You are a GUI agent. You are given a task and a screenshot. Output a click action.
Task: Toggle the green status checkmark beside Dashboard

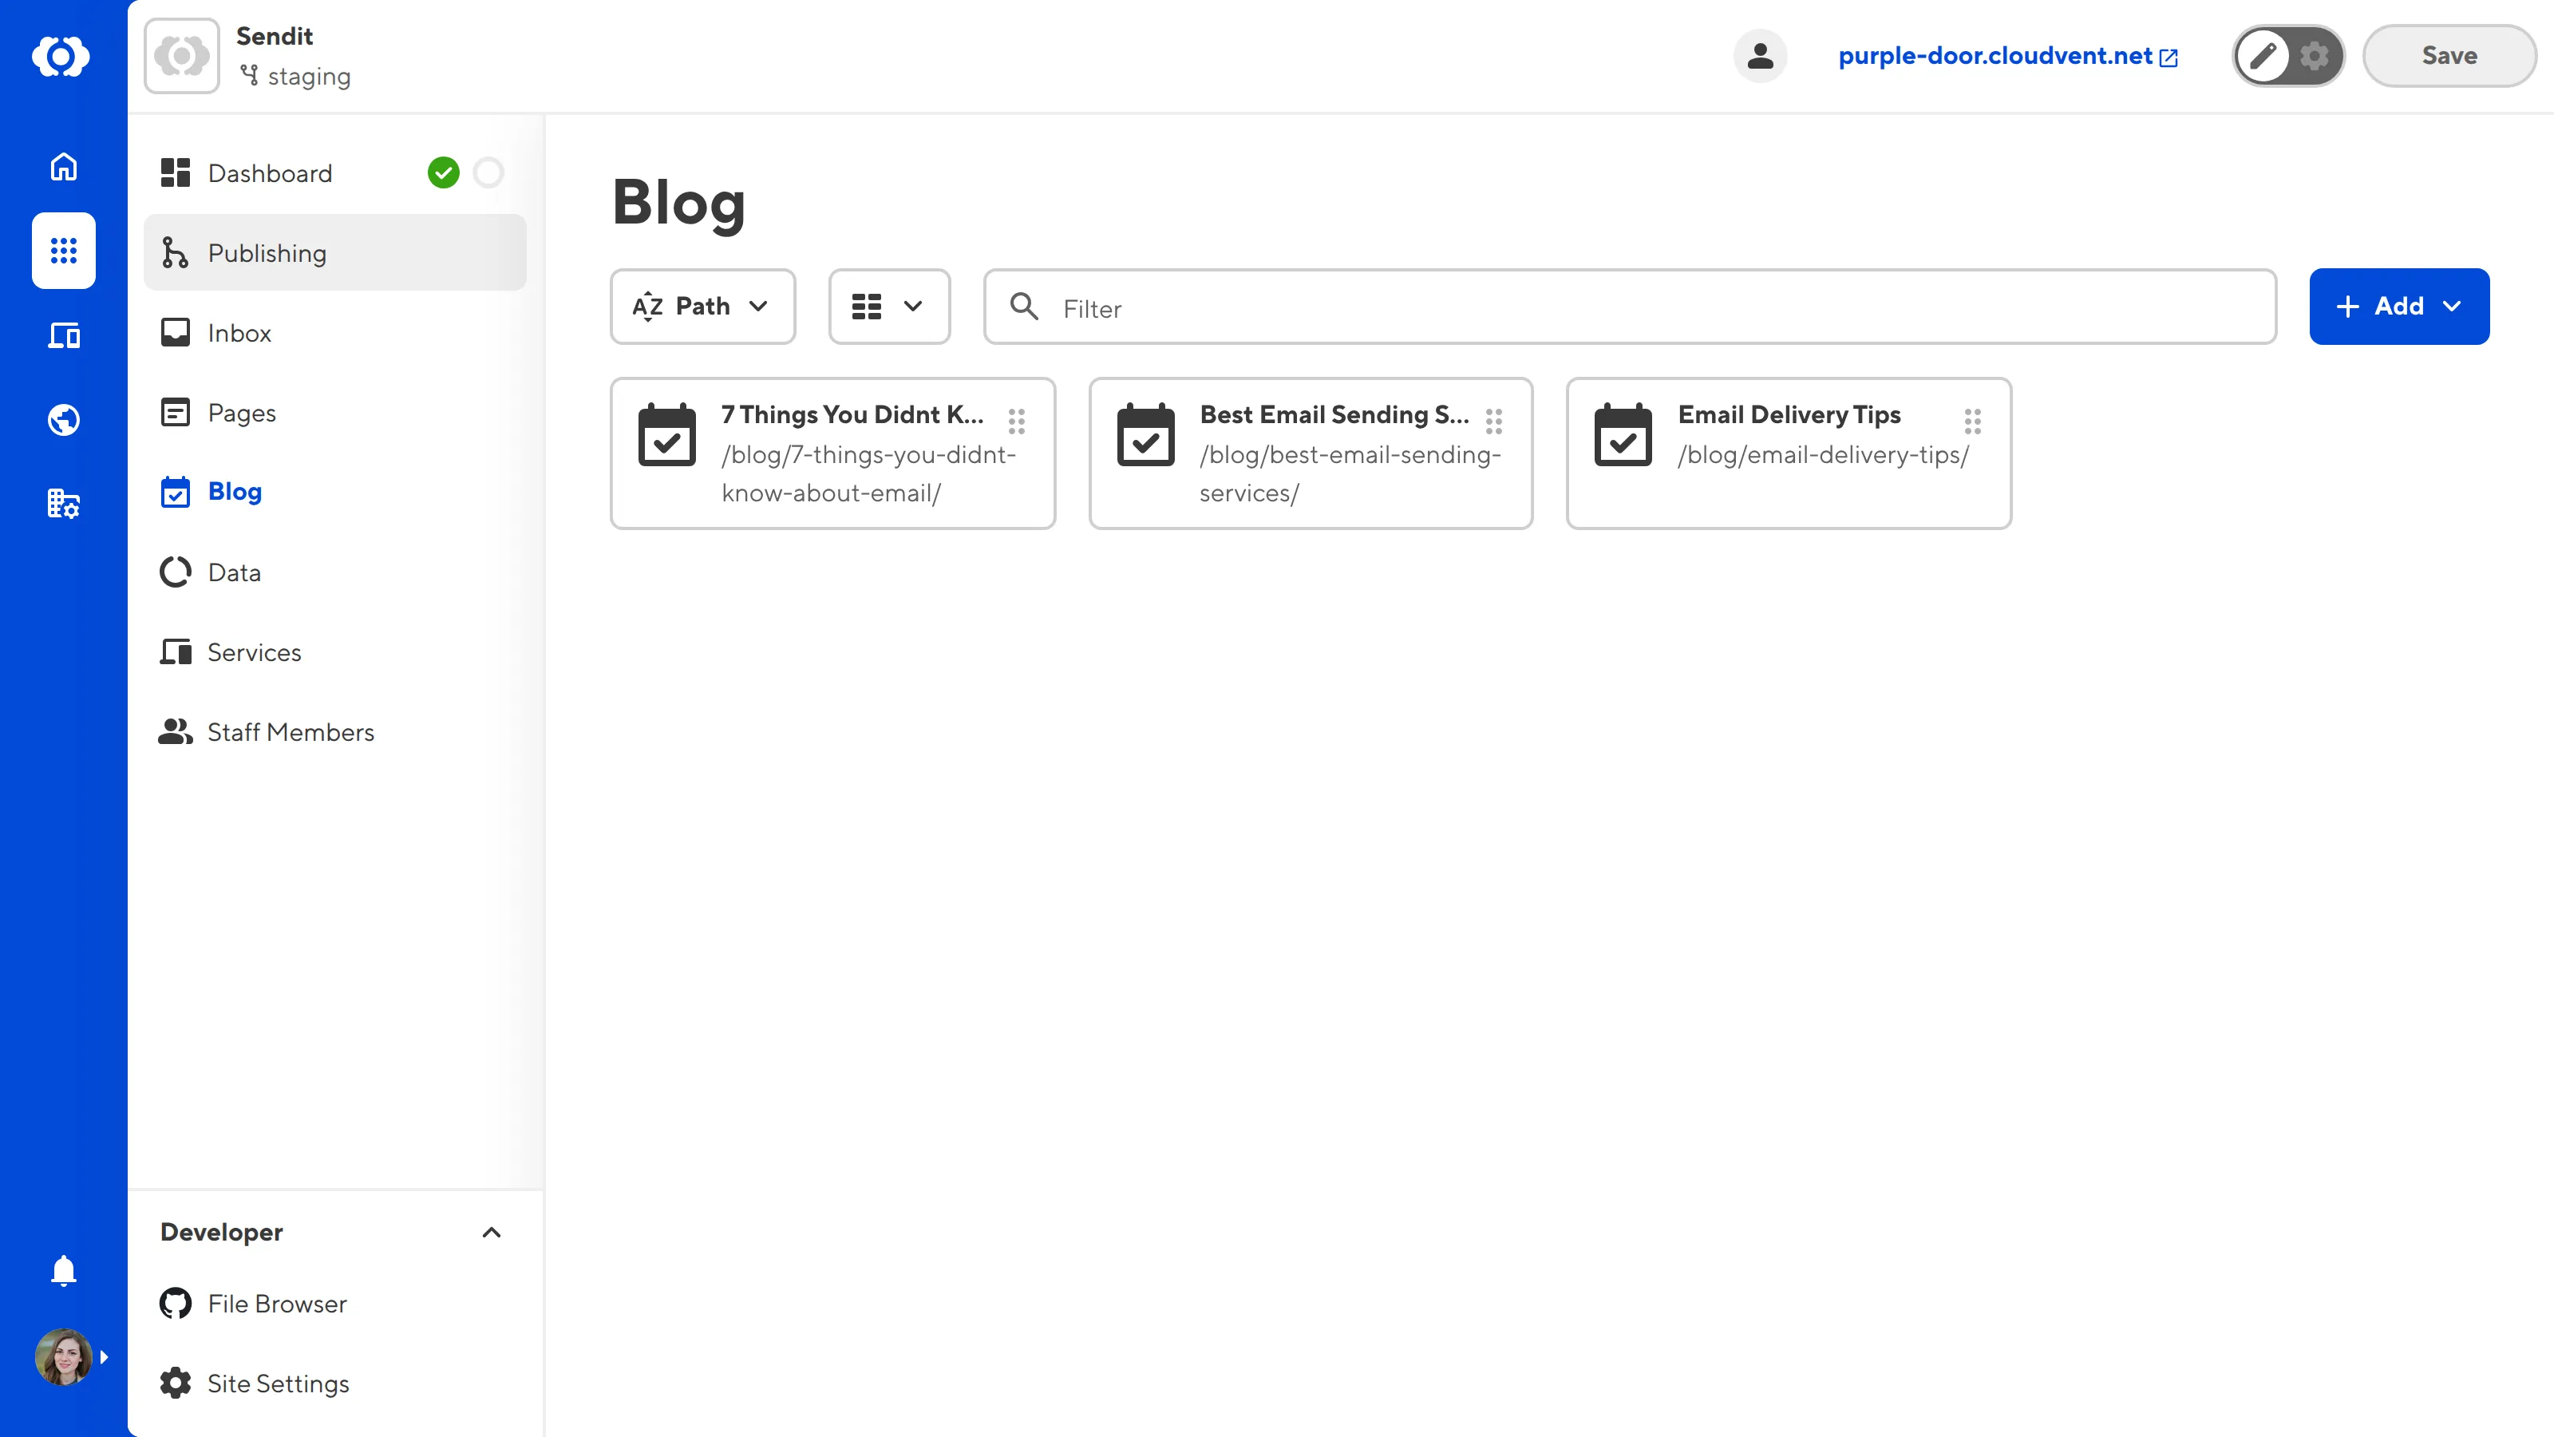(445, 172)
